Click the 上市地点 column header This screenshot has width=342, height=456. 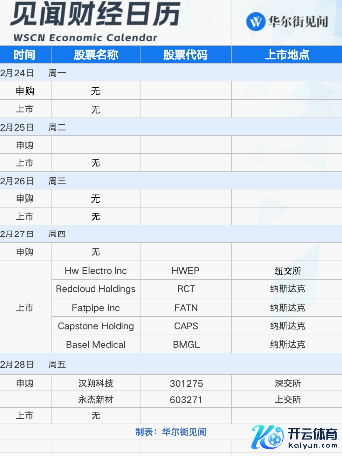[287, 55]
